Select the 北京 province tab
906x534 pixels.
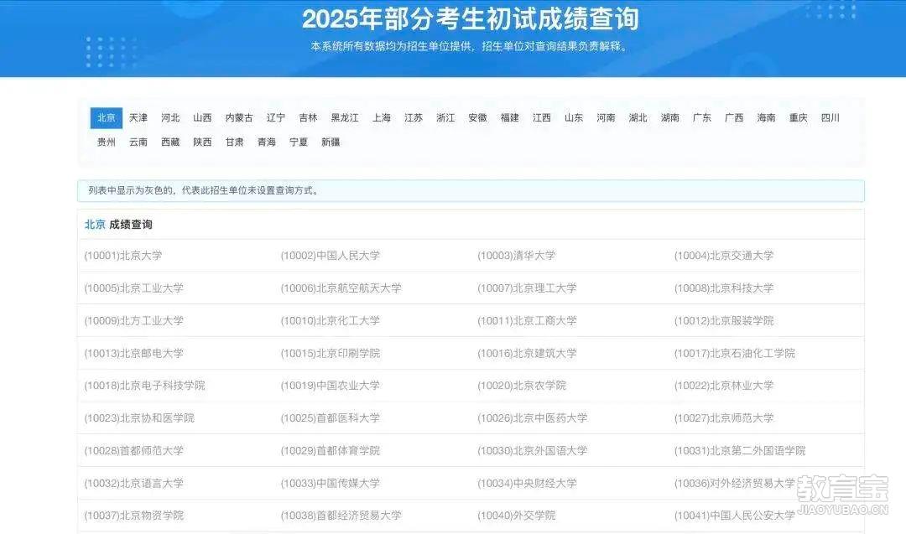[x=107, y=117]
